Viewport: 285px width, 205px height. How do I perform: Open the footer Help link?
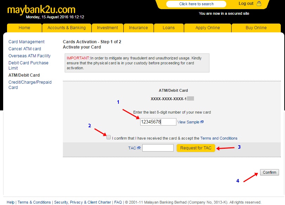(x=11, y=202)
